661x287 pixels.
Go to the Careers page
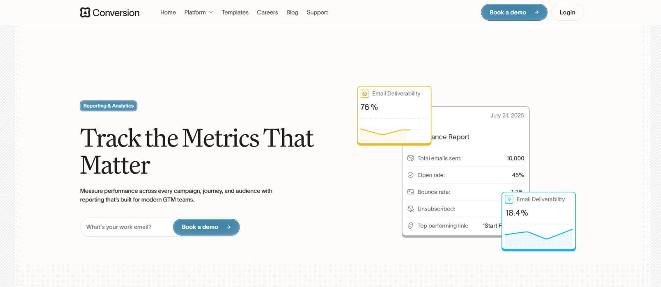pos(267,12)
